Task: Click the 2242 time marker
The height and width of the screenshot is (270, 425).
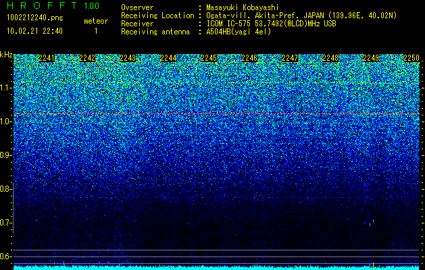Action: 87,58
